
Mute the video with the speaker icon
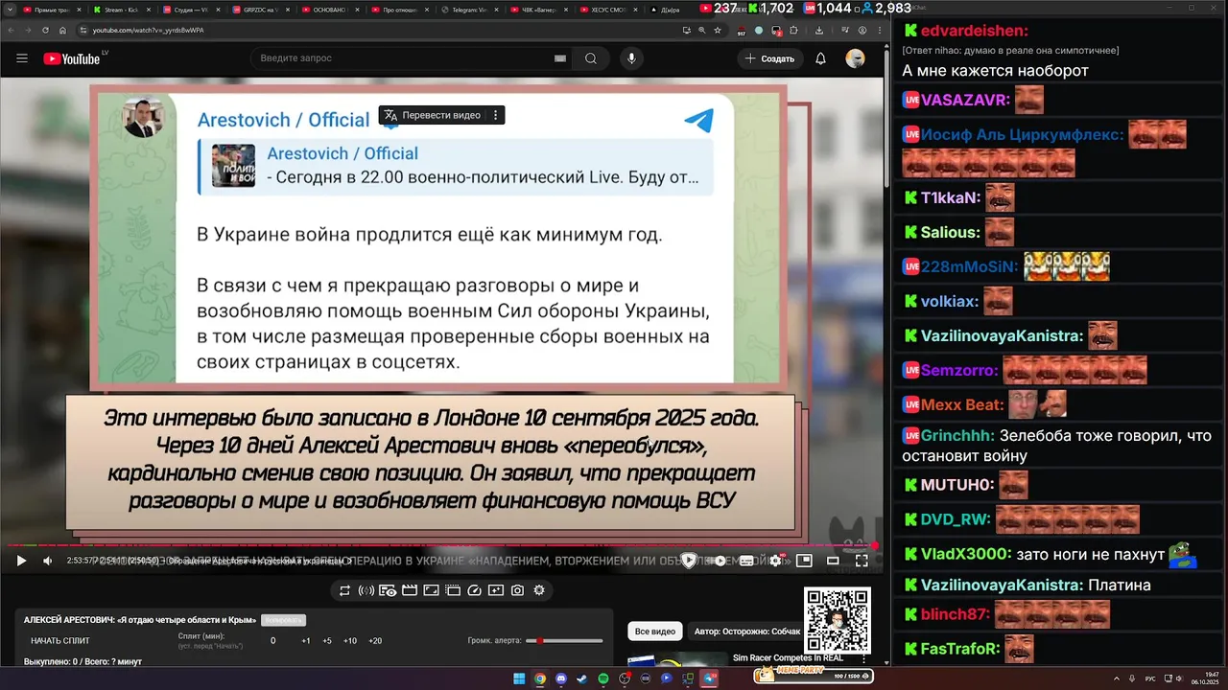(x=48, y=561)
